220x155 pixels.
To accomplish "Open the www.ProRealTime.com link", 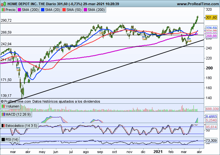I will [198, 4].
